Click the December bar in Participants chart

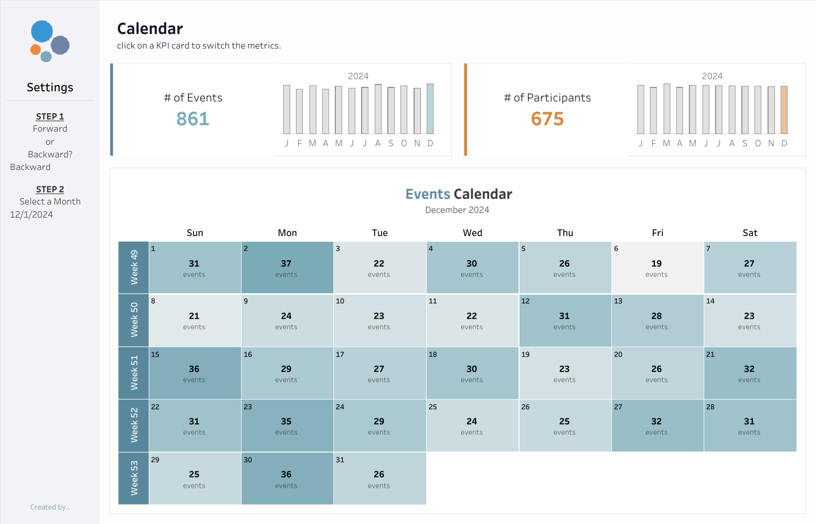[784, 110]
